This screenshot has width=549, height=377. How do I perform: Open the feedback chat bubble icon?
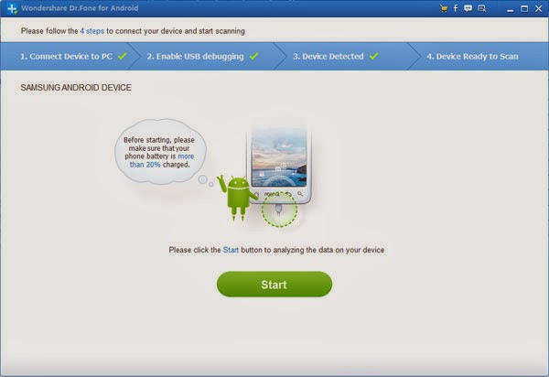click(x=468, y=8)
